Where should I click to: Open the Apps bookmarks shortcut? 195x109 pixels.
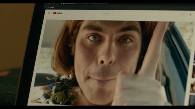51,7
